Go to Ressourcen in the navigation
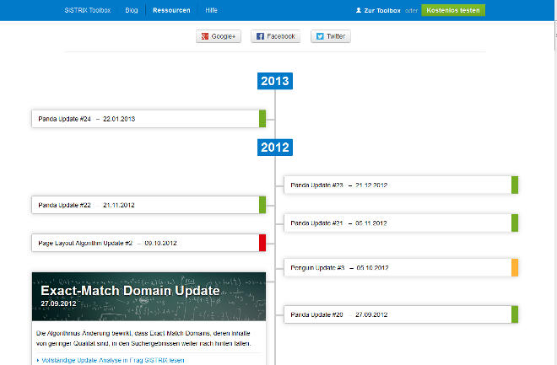Viewport: 557px width, 365px height. click(x=171, y=10)
